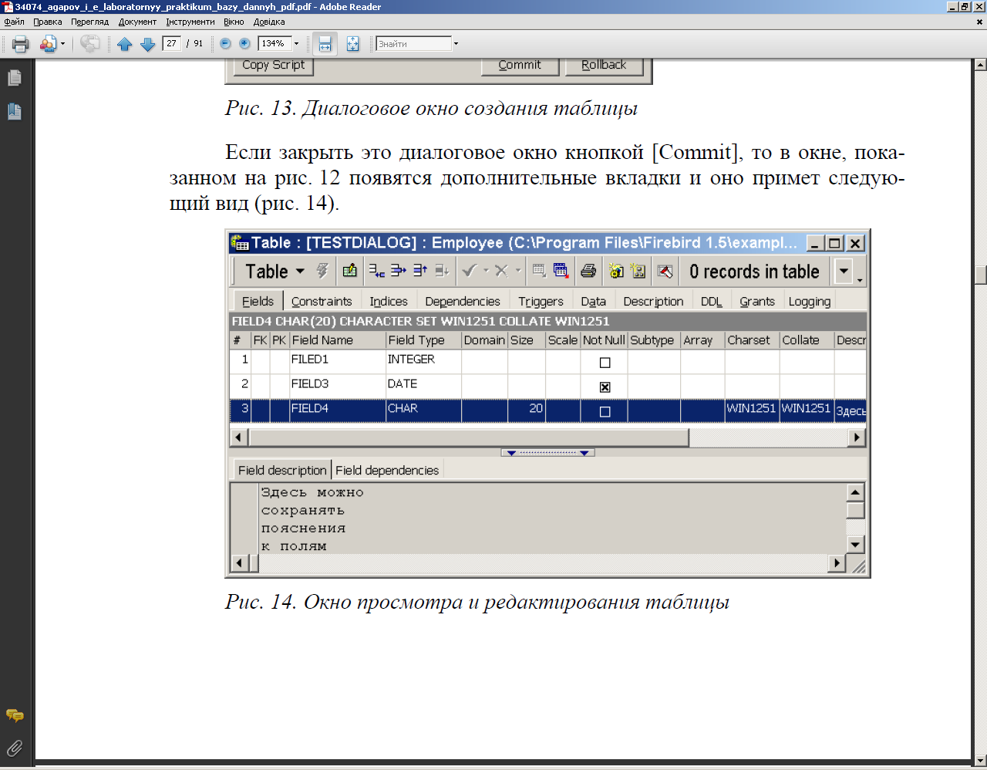The height and width of the screenshot is (770, 987).
Task: Click the Rollback button in pictured dialog
Action: pos(604,66)
